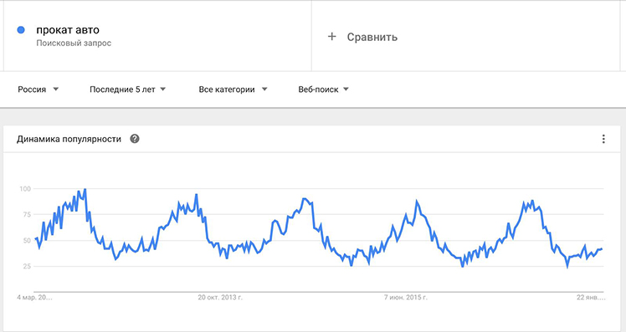Click the arrow next to Веб-поиск
The height and width of the screenshot is (332, 626).
tap(346, 89)
